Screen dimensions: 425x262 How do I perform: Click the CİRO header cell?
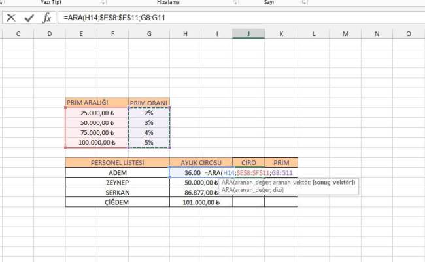248,162
